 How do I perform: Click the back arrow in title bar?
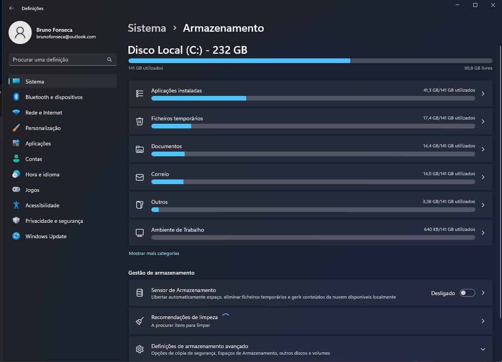pos(12,8)
